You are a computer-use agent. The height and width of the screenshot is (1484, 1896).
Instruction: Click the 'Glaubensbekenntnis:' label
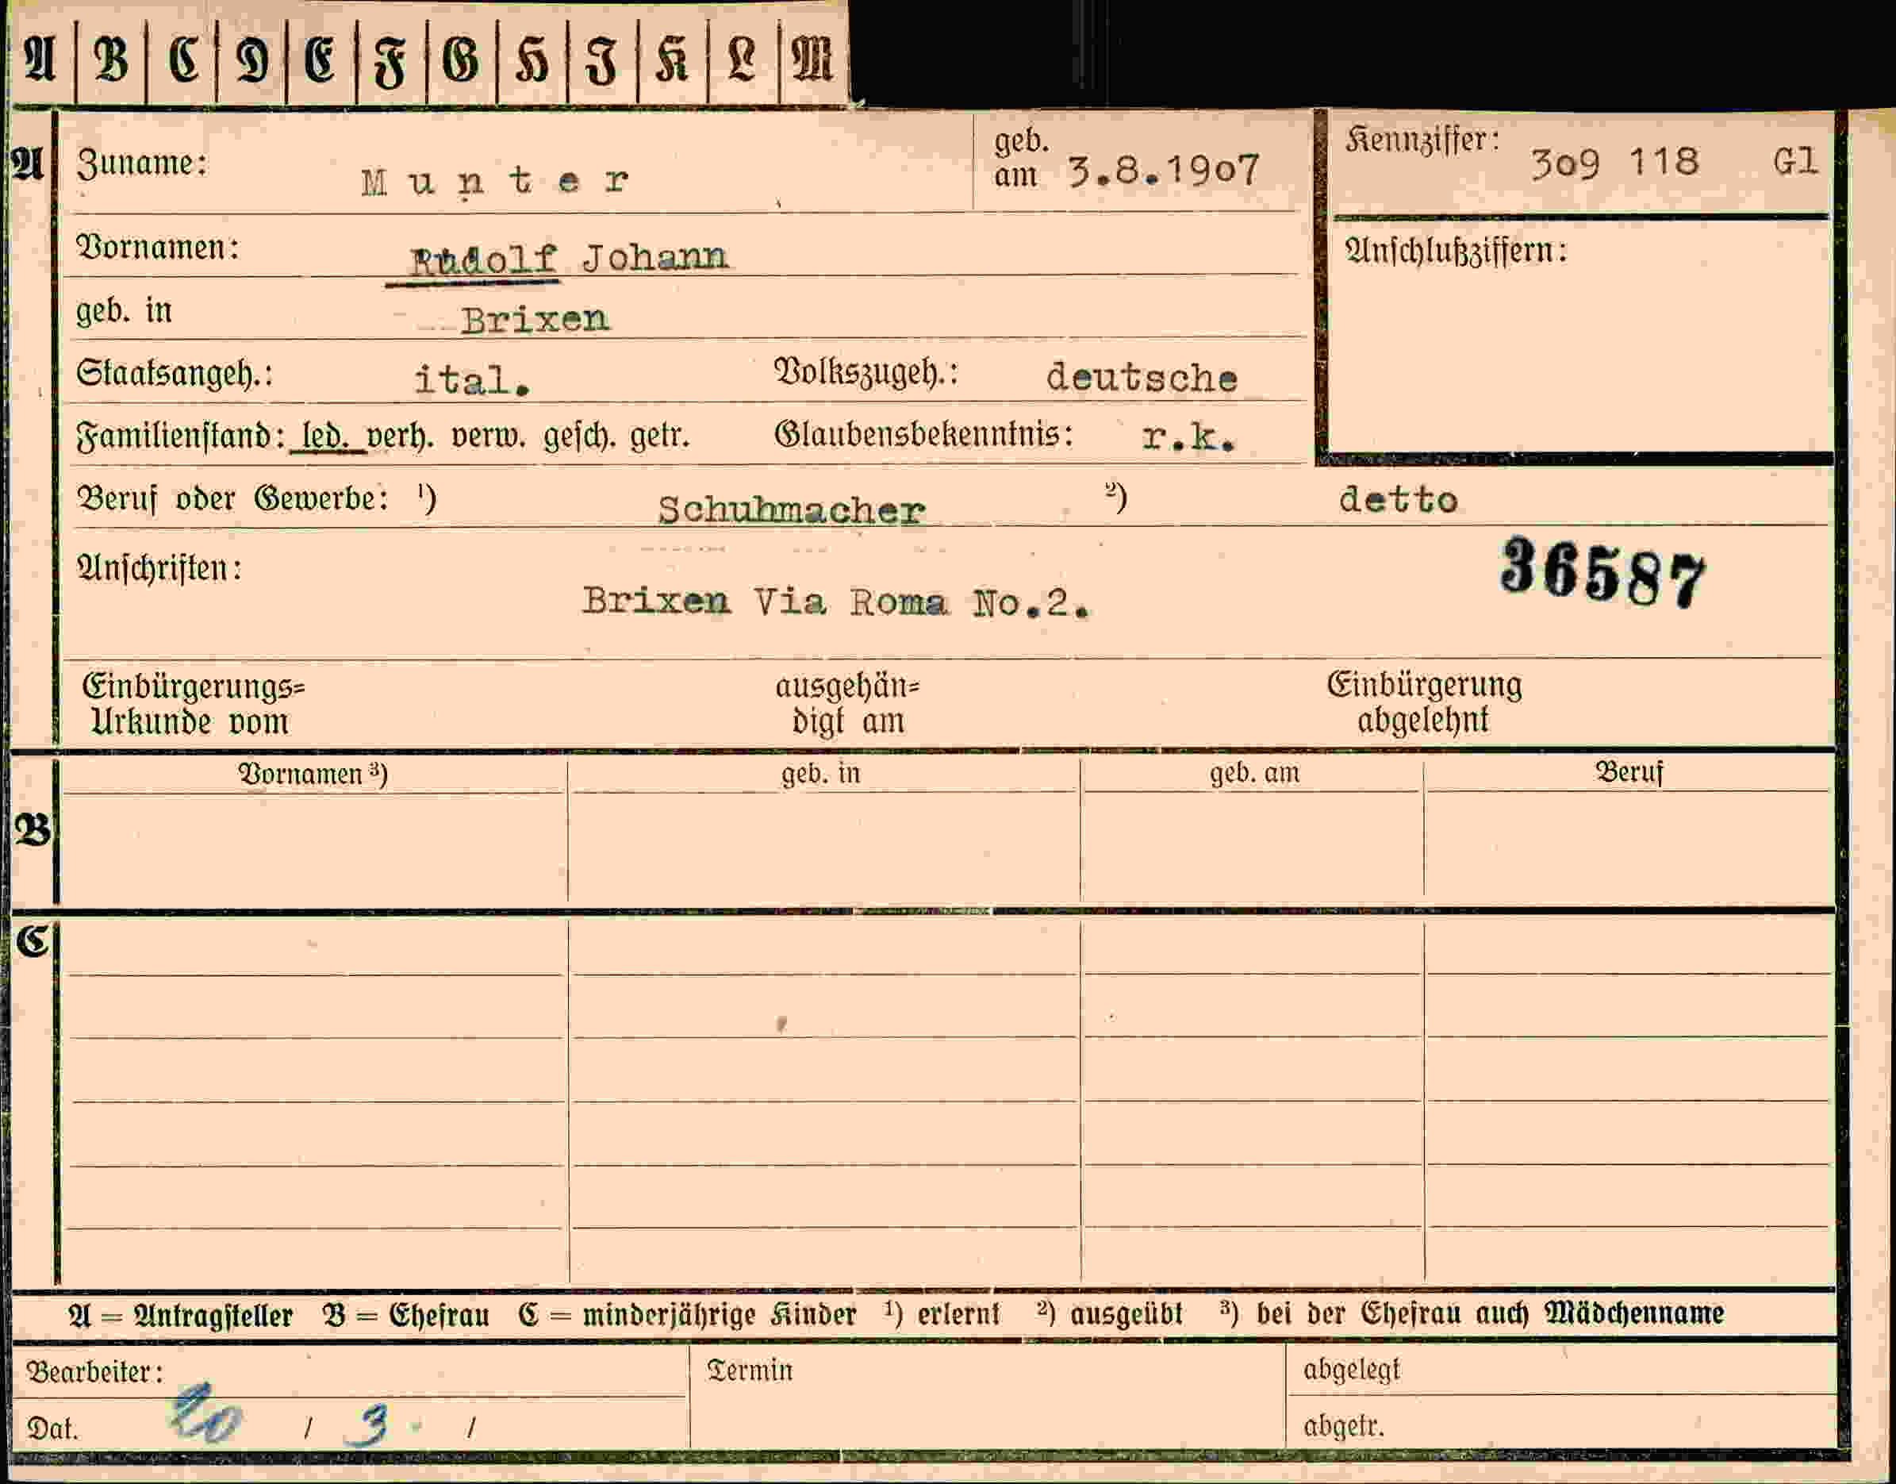coord(923,433)
